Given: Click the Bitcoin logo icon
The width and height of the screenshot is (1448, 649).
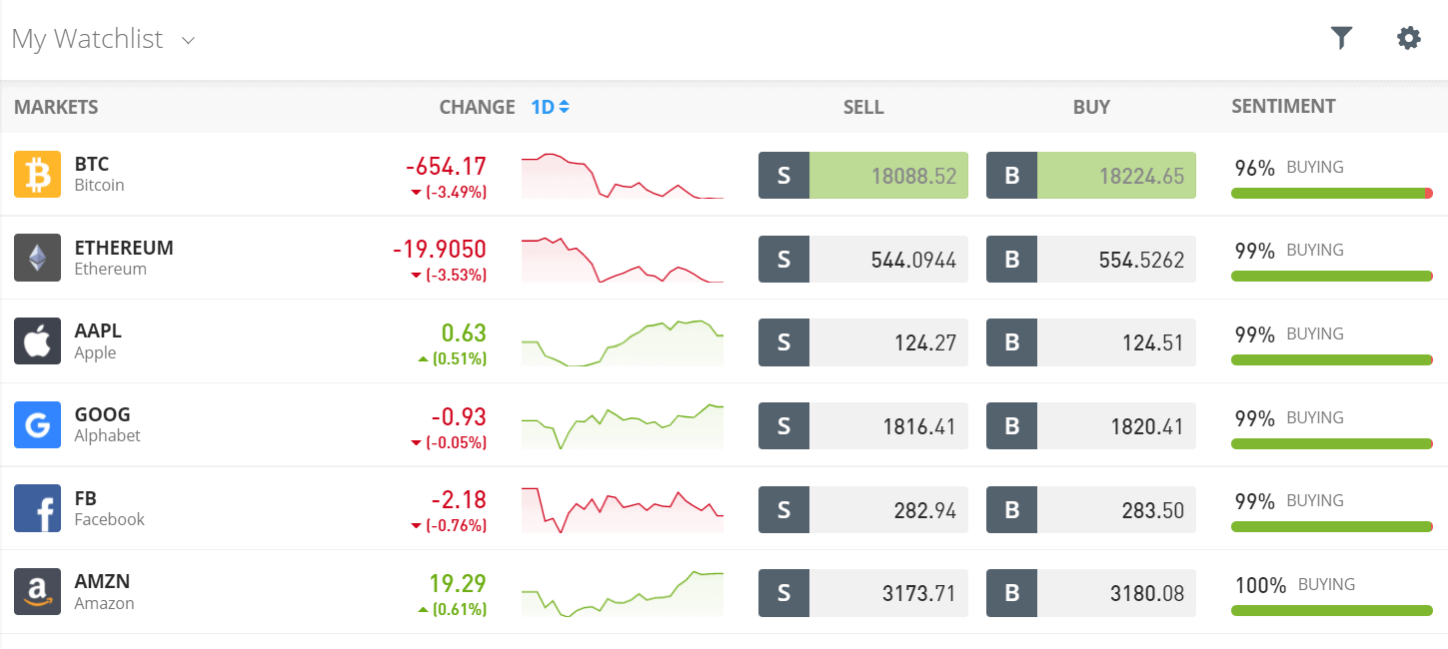Looking at the screenshot, I should tap(37, 174).
